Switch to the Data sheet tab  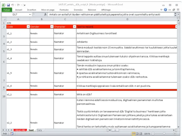39,130
